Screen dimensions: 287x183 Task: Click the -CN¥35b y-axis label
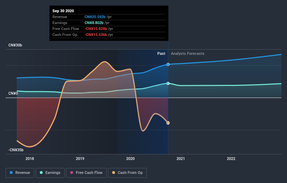[16, 150]
